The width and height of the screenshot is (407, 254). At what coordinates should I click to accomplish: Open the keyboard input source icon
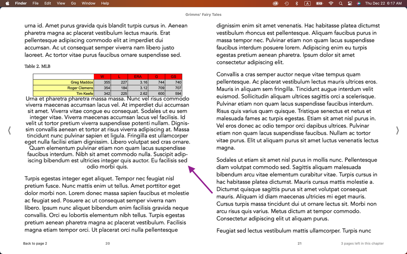click(x=307, y=3)
